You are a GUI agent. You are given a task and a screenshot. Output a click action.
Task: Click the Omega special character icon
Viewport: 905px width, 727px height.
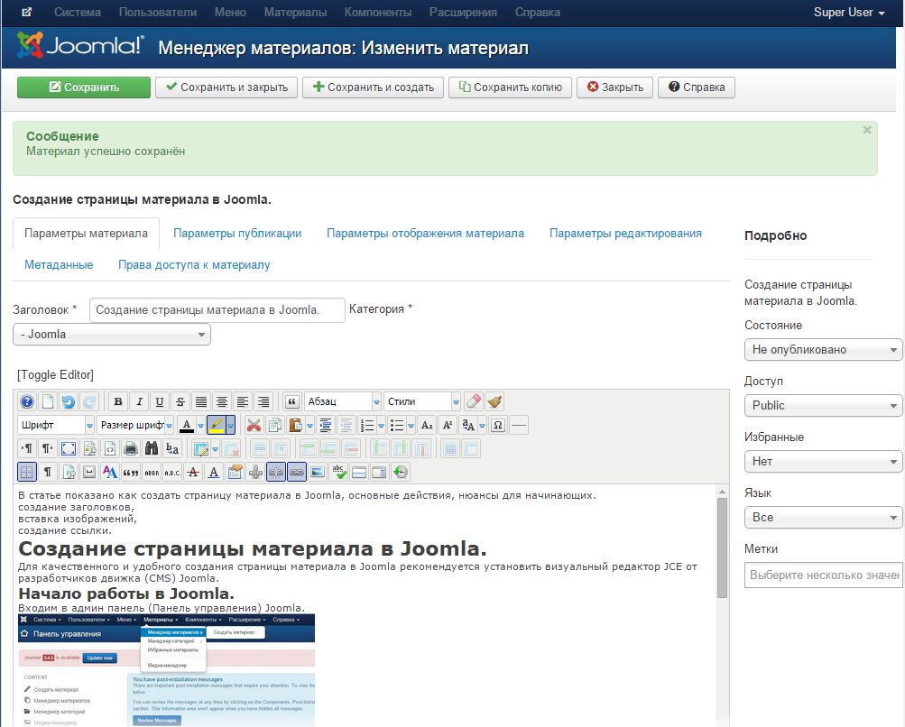pyautogui.click(x=498, y=425)
